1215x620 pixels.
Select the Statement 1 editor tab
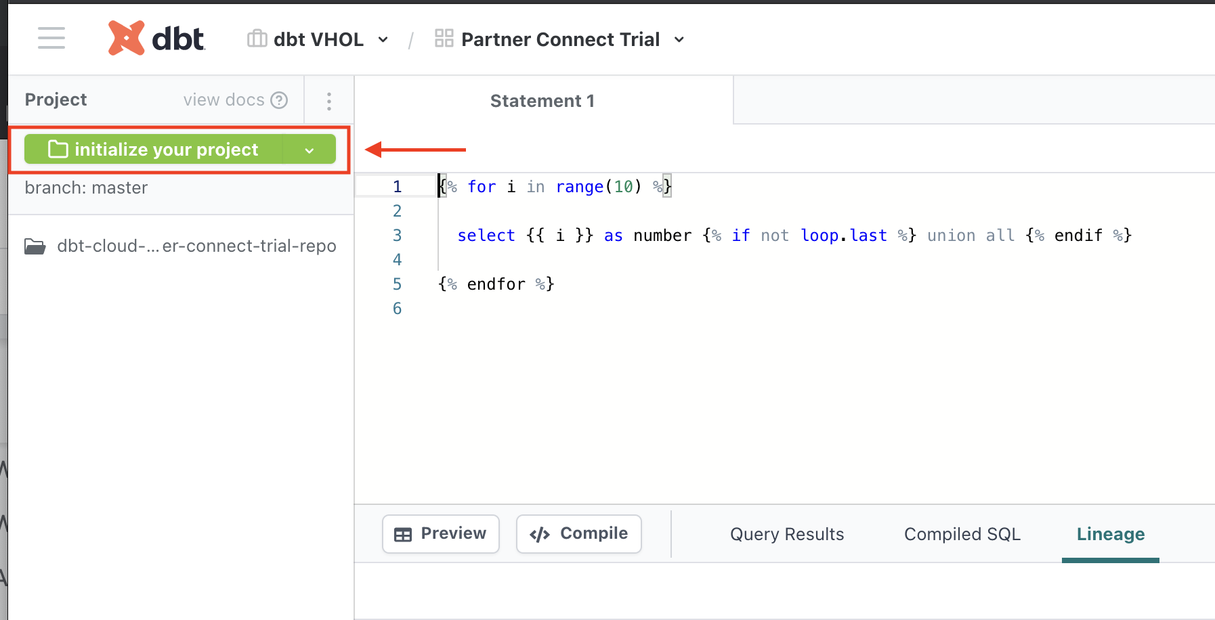point(542,101)
